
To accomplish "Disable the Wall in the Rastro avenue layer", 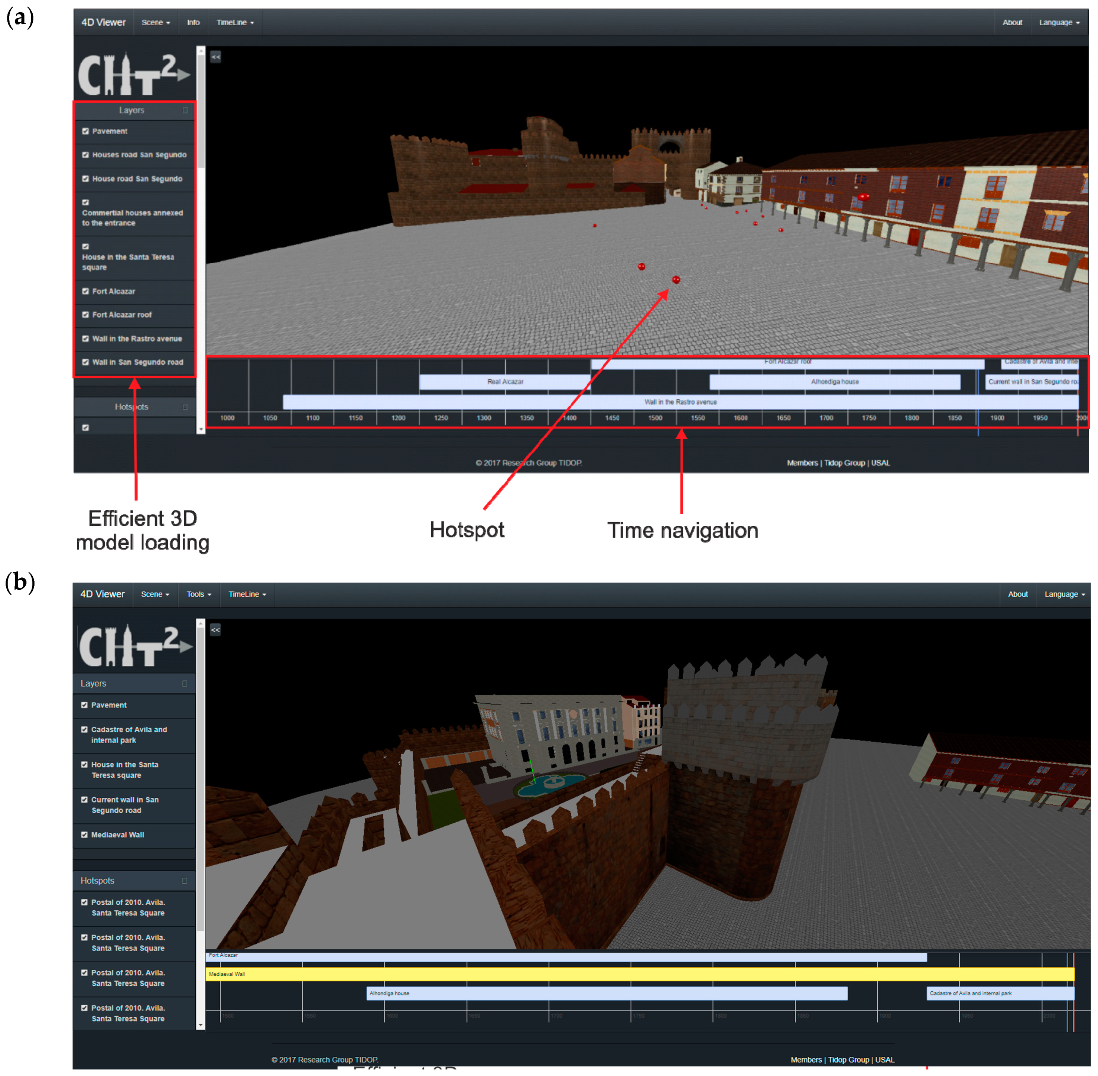I will click(x=85, y=338).
